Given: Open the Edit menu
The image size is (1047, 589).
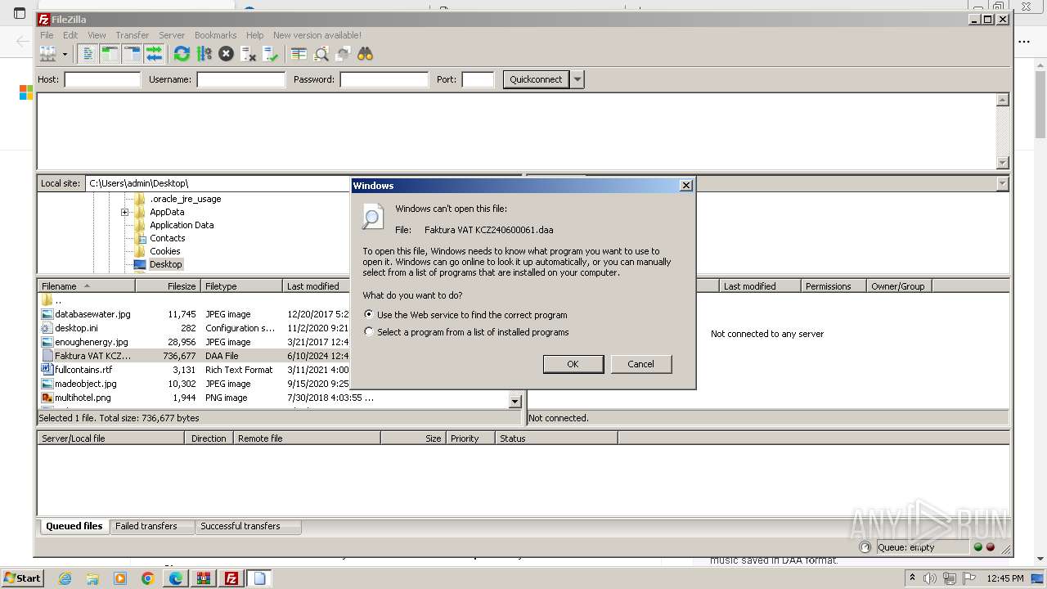Looking at the screenshot, I should click(x=70, y=35).
